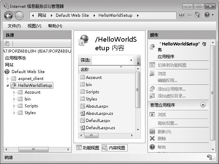Click the Styles folder icon in content list
Viewport: 219px width, 164px height.
tap(82, 99)
